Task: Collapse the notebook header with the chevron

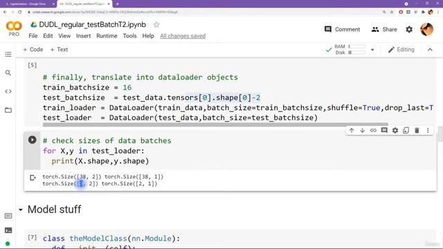Action: click(430, 50)
